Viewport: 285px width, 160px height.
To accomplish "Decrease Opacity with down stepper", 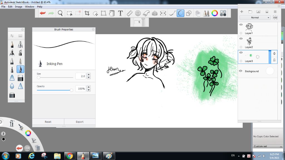I will tap(89, 90).
